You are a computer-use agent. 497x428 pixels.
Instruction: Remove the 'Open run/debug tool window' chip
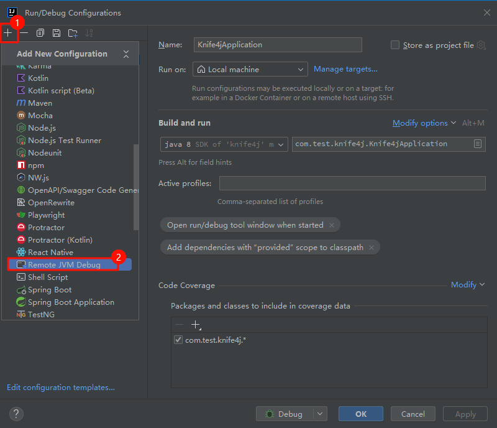click(x=332, y=225)
